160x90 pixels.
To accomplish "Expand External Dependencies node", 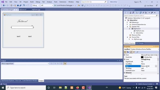I will [x=127, y=24].
